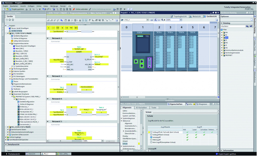Click Main_Safety in the bottom editor bar
The height and width of the screenshot is (157, 258).
[x=63, y=154]
